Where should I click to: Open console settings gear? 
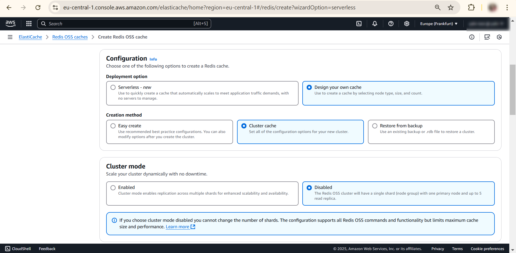click(x=407, y=24)
